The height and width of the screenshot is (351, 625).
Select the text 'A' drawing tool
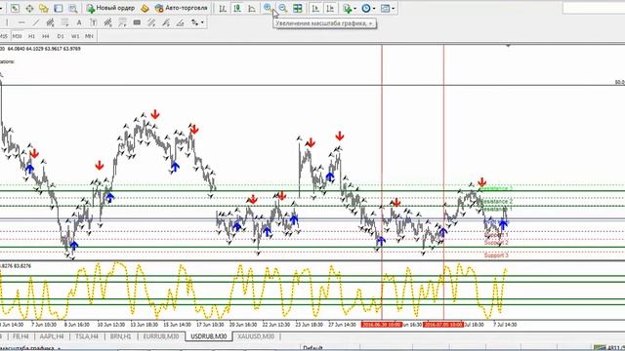click(79, 22)
